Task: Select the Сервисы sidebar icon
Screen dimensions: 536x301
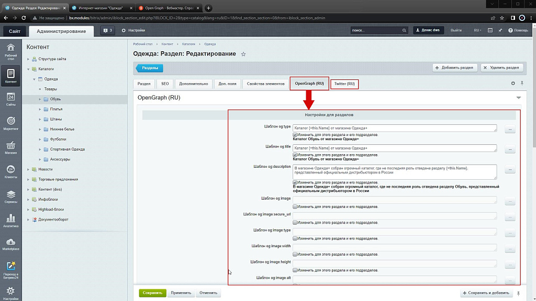Action: 10,196
